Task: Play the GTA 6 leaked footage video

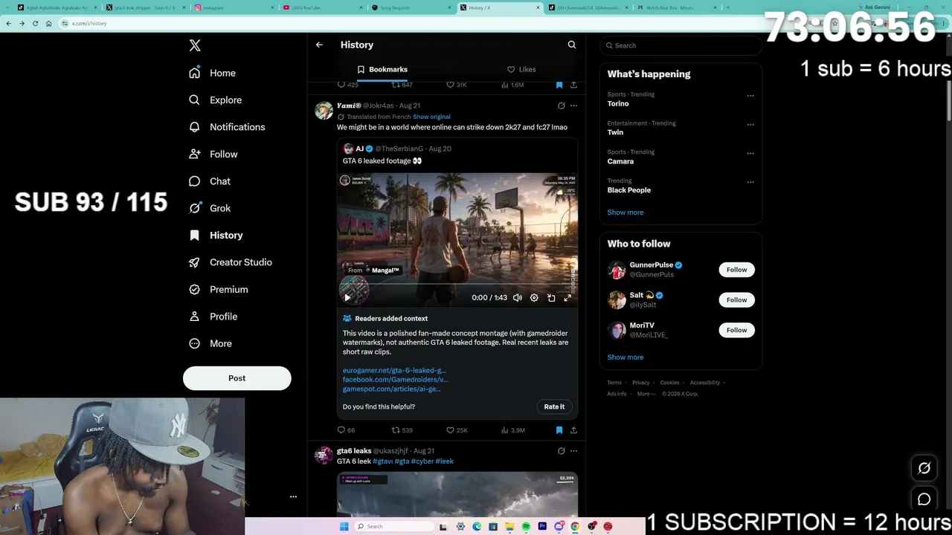Action: point(347,297)
